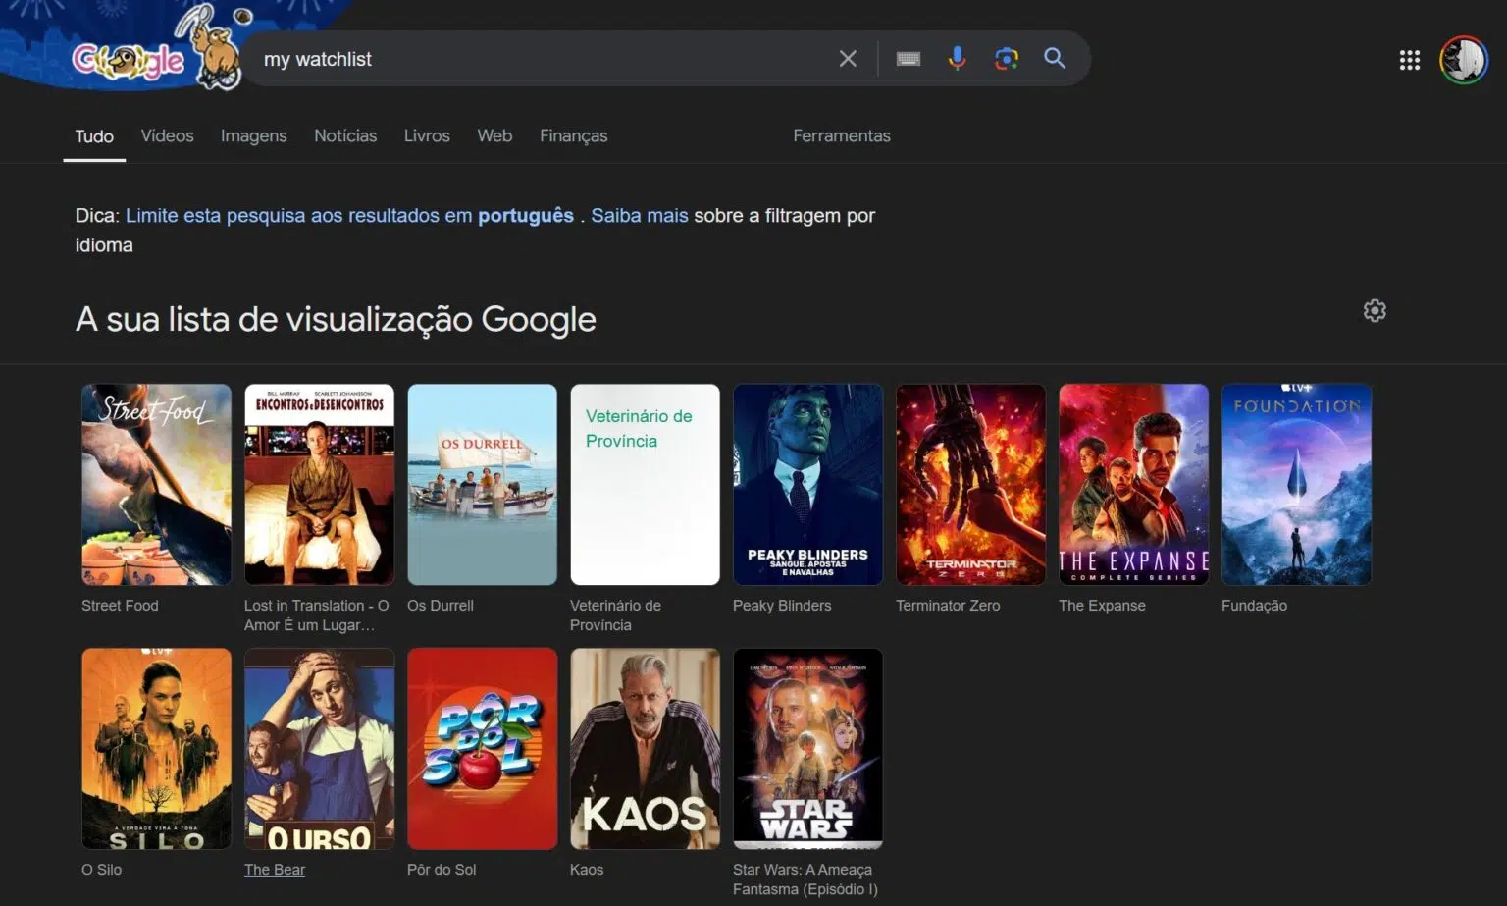Click the The Expanse caption text
The image size is (1507, 906).
(1102, 606)
